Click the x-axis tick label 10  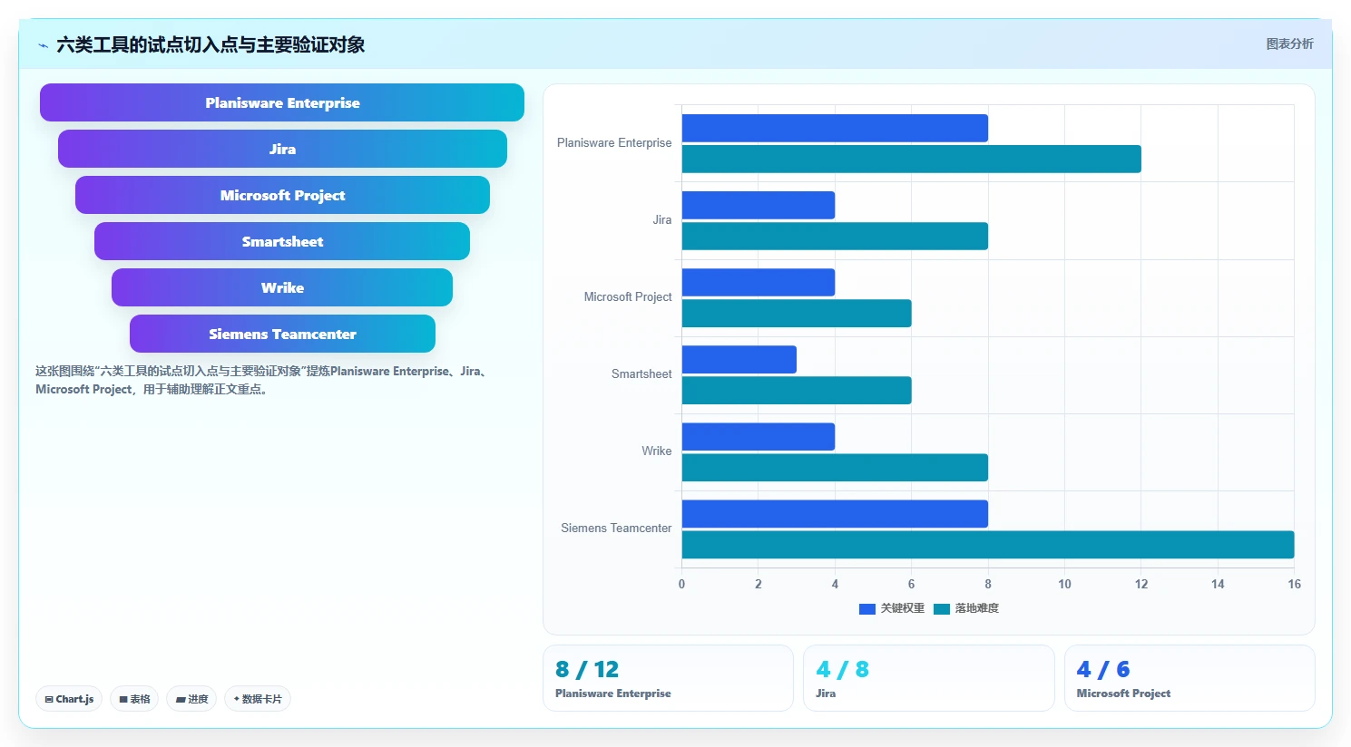point(1064,585)
